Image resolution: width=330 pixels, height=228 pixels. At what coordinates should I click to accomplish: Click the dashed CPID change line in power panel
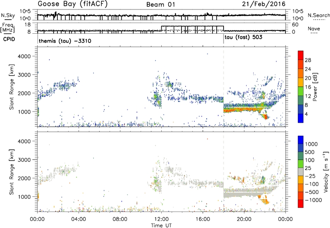pos(224,87)
